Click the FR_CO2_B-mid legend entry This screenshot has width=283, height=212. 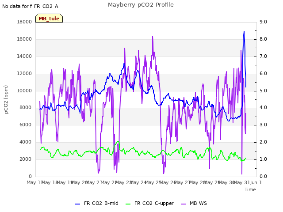pos(97,203)
